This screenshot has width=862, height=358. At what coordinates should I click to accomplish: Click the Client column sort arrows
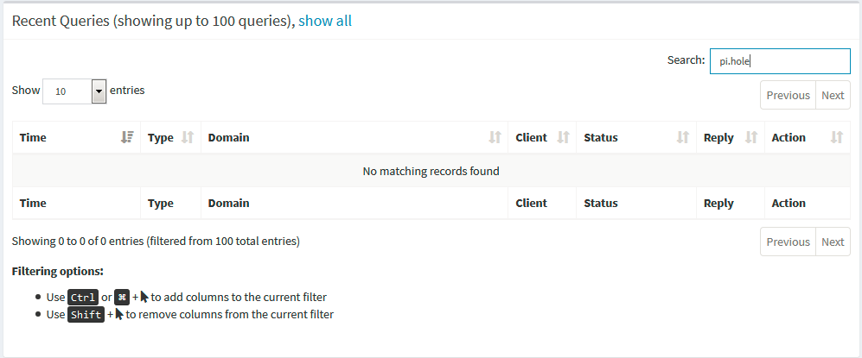pyautogui.click(x=564, y=137)
